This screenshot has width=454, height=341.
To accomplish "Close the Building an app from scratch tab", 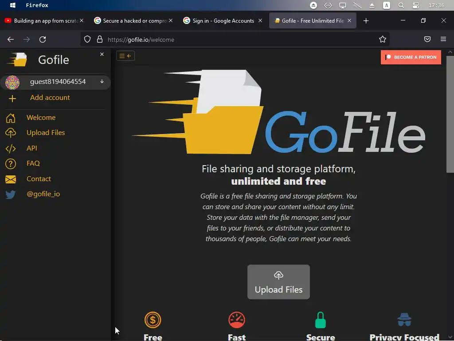I will (x=82, y=20).
